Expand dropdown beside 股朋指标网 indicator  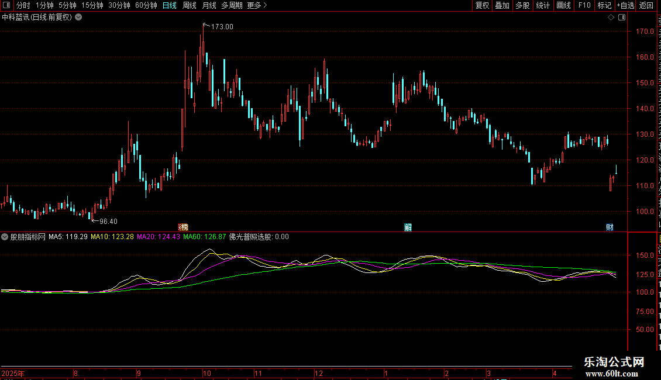[x=5, y=237]
